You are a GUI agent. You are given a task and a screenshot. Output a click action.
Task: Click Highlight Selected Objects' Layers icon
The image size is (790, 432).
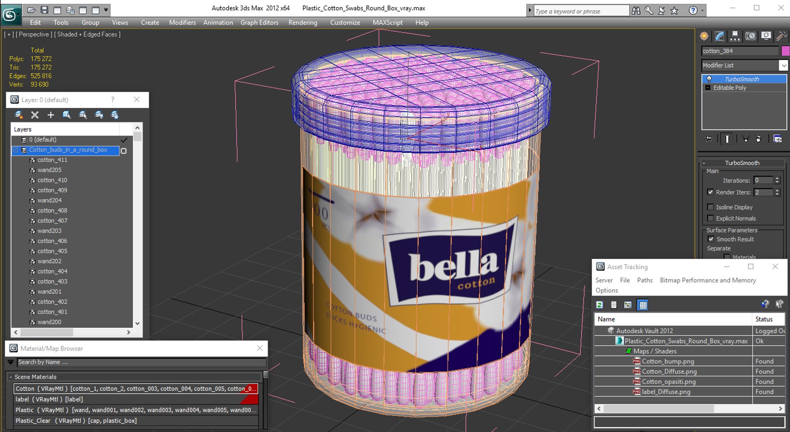tap(83, 115)
